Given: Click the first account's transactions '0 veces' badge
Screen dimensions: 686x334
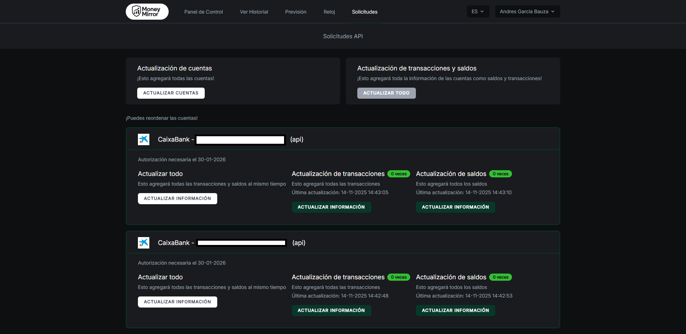Looking at the screenshot, I should tap(399, 174).
